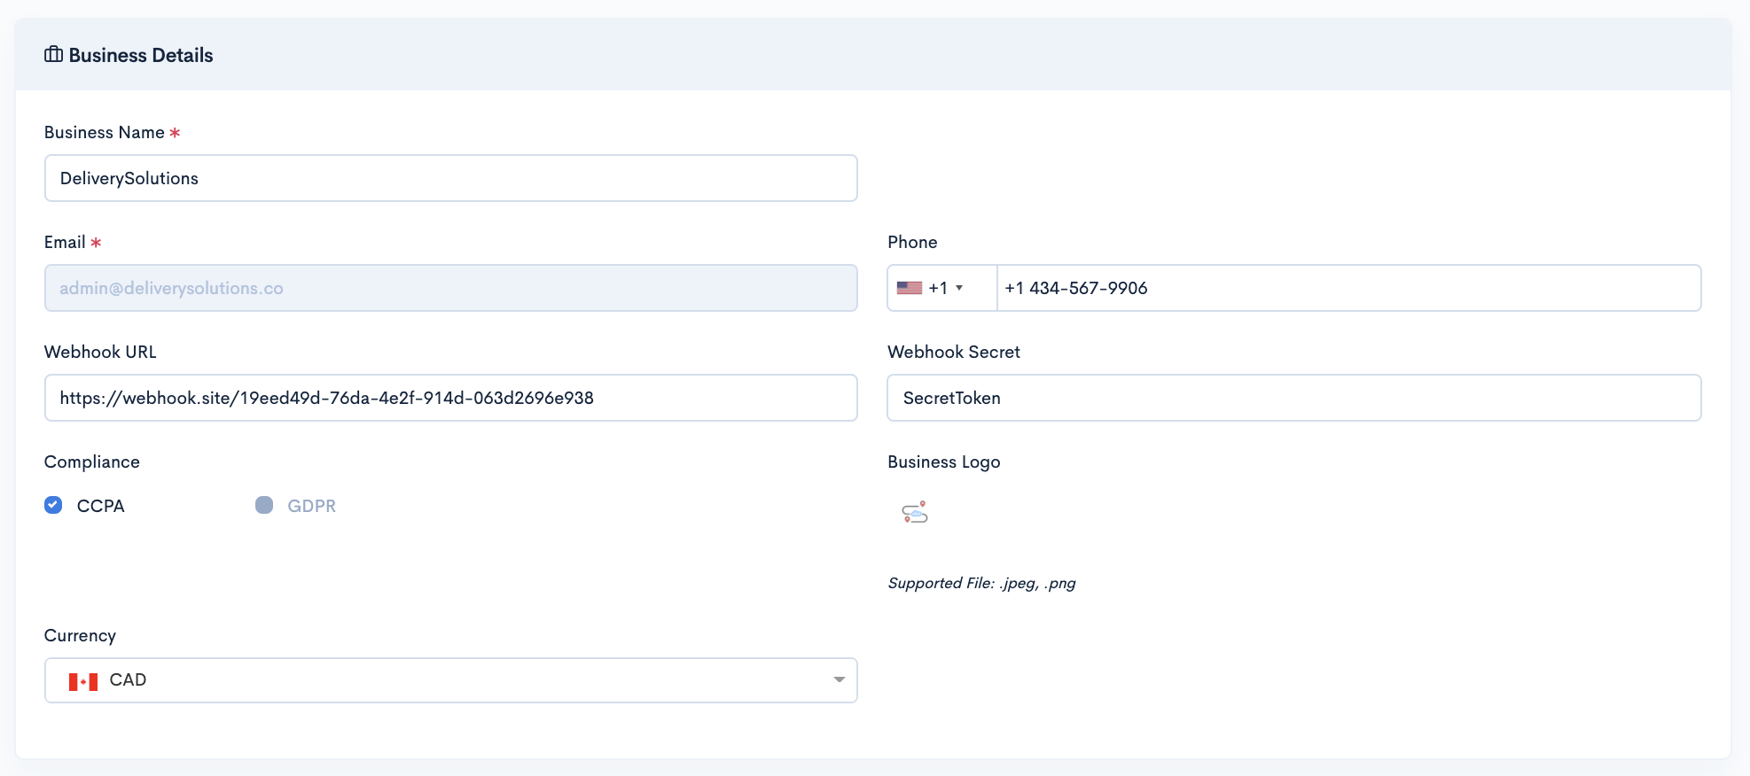Image resolution: width=1750 pixels, height=776 pixels.
Task: Click the briefcase icon beside Business Details
Action: 53,55
